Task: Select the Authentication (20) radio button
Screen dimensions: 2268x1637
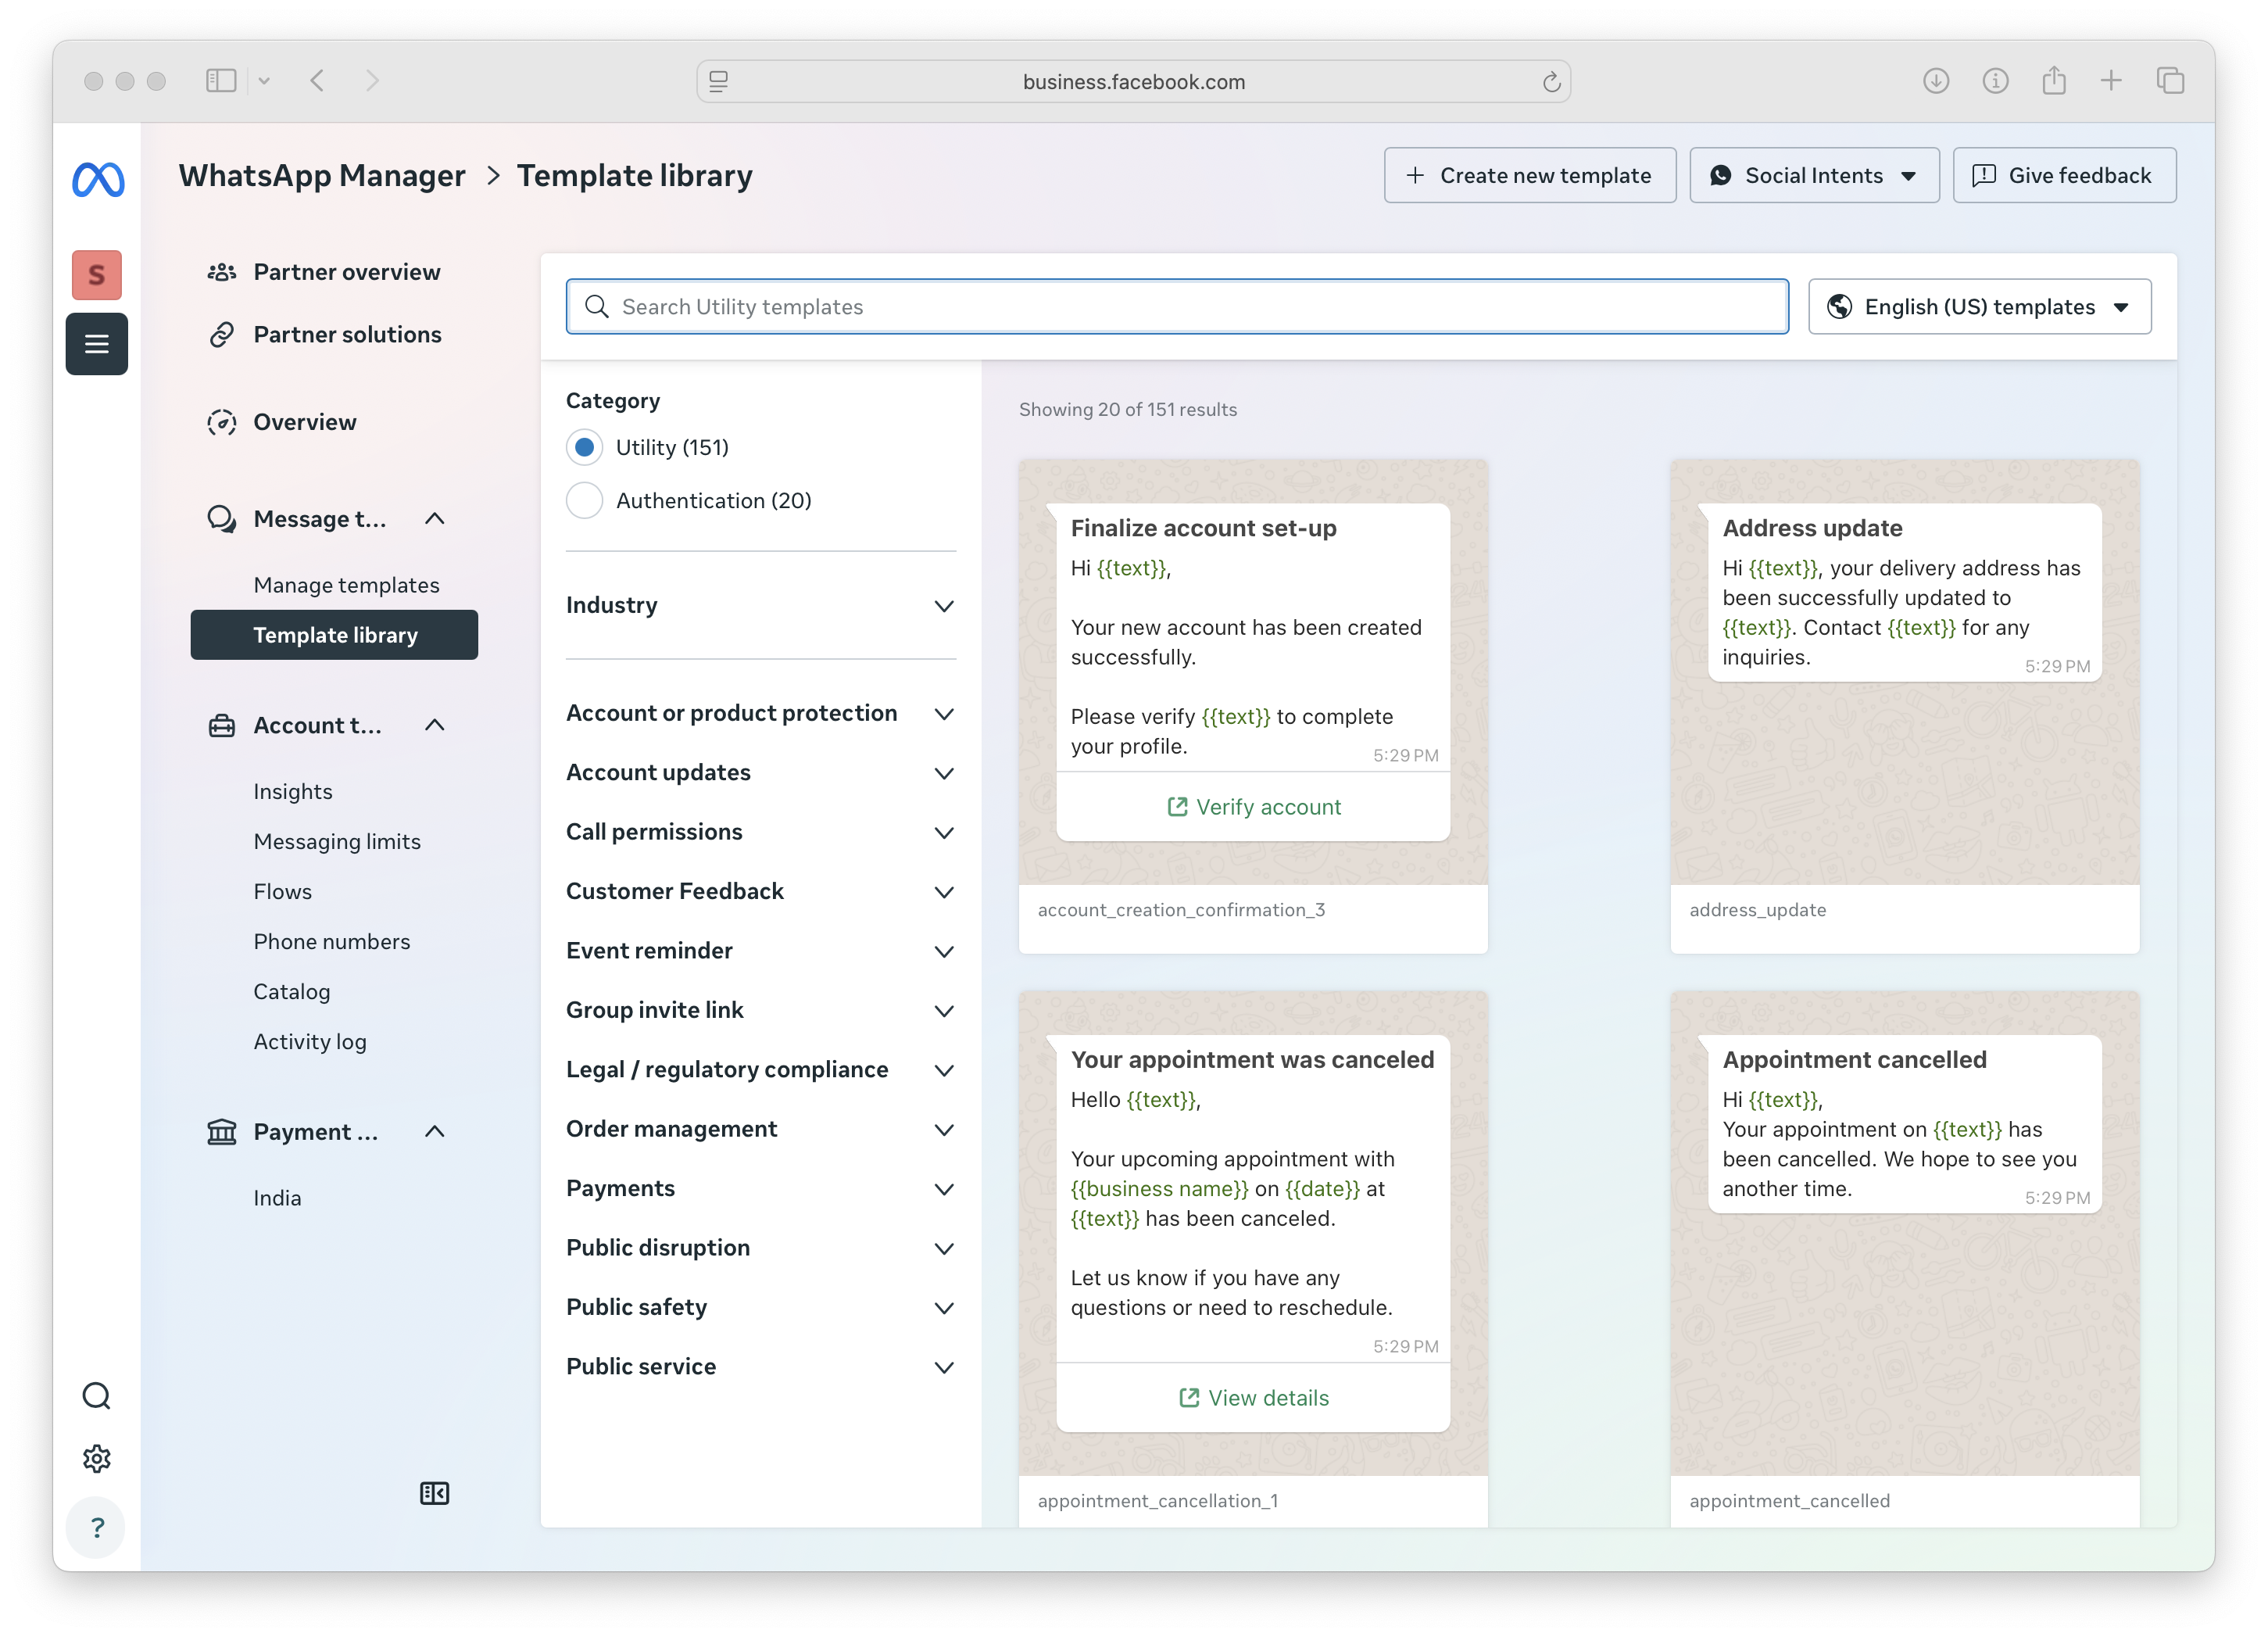Action: coord(584,500)
